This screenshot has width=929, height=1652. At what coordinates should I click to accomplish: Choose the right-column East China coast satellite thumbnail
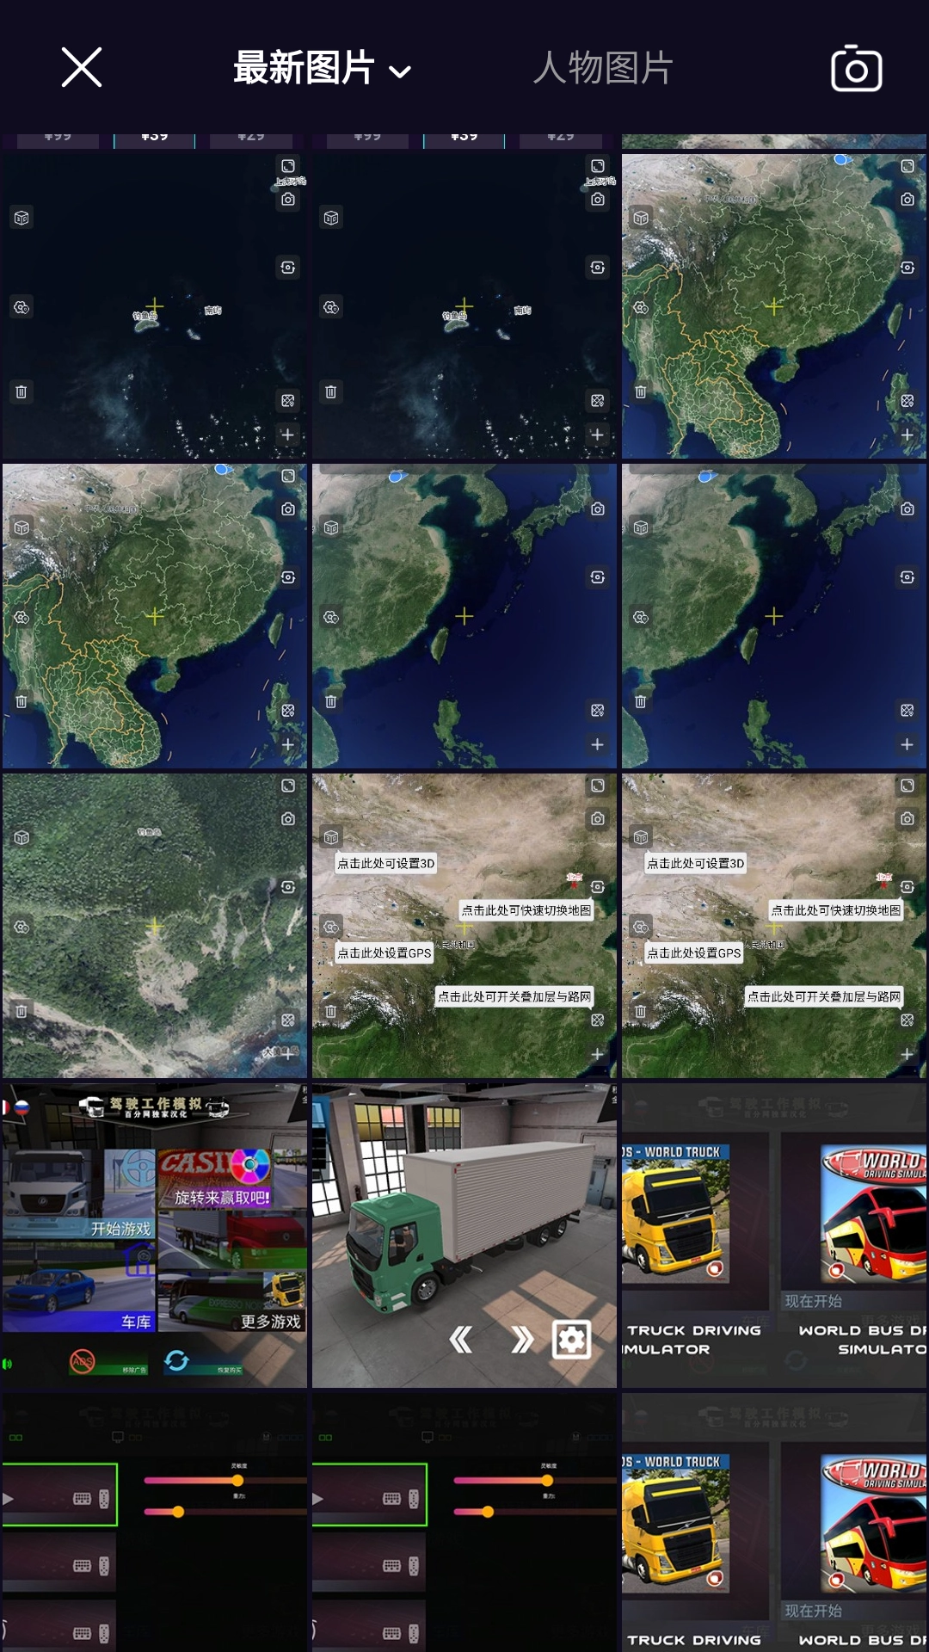pyautogui.click(x=773, y=615)
